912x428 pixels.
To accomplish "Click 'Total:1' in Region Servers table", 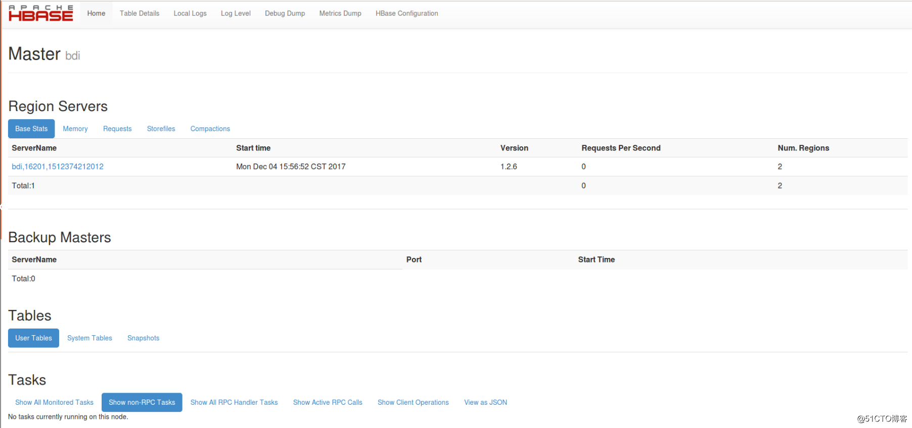I will pos(23,186).
